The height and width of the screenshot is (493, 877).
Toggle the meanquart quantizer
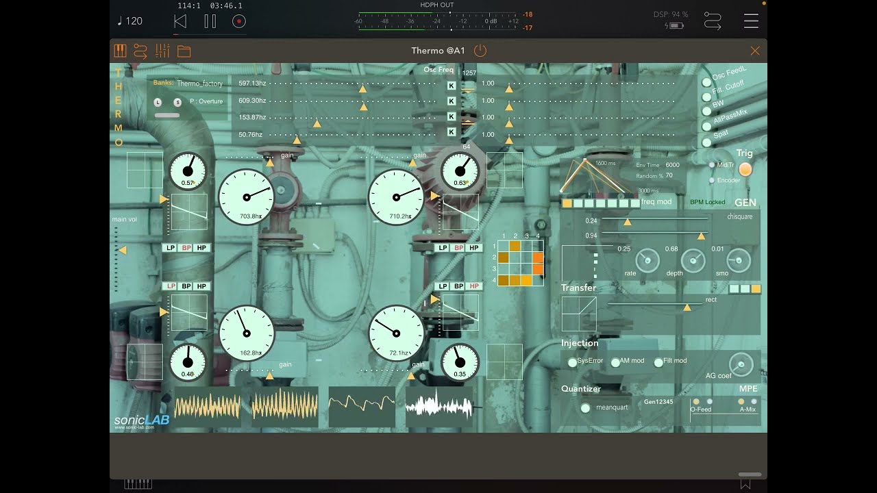click(585, 408)
